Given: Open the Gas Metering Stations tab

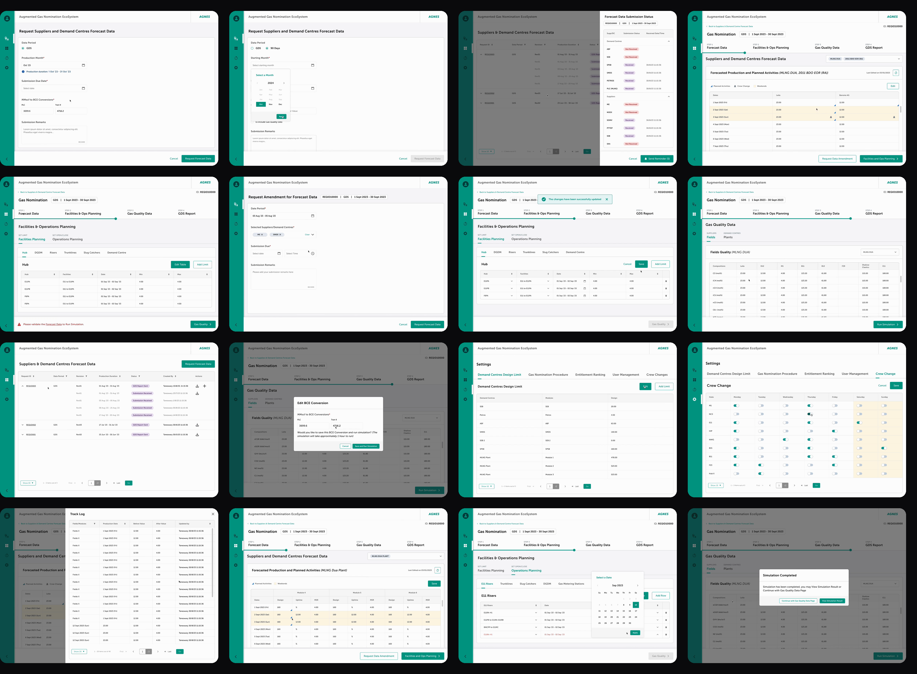Looking at the screenshot, I should click(571, 584).
